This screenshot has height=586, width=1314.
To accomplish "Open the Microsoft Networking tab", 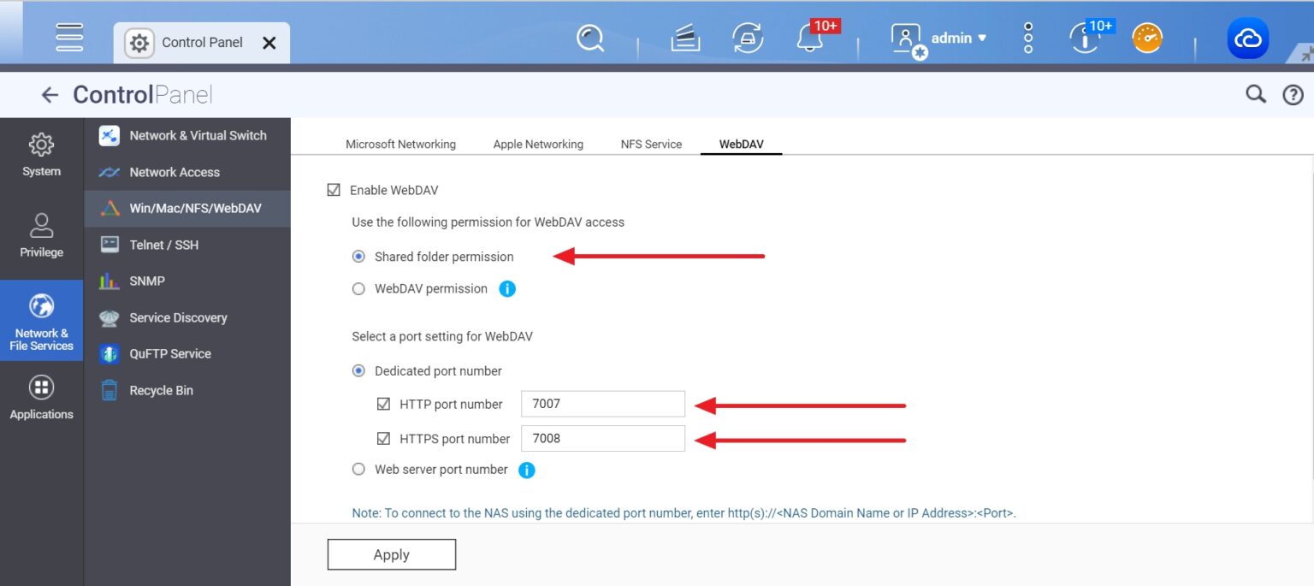I will click(400, 144).
